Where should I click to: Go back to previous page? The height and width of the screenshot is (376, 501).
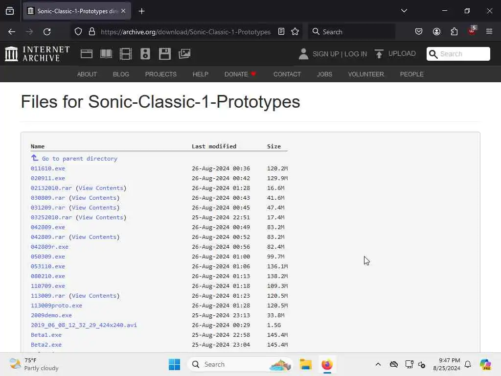pyautogui.click(x=12, y=32)
